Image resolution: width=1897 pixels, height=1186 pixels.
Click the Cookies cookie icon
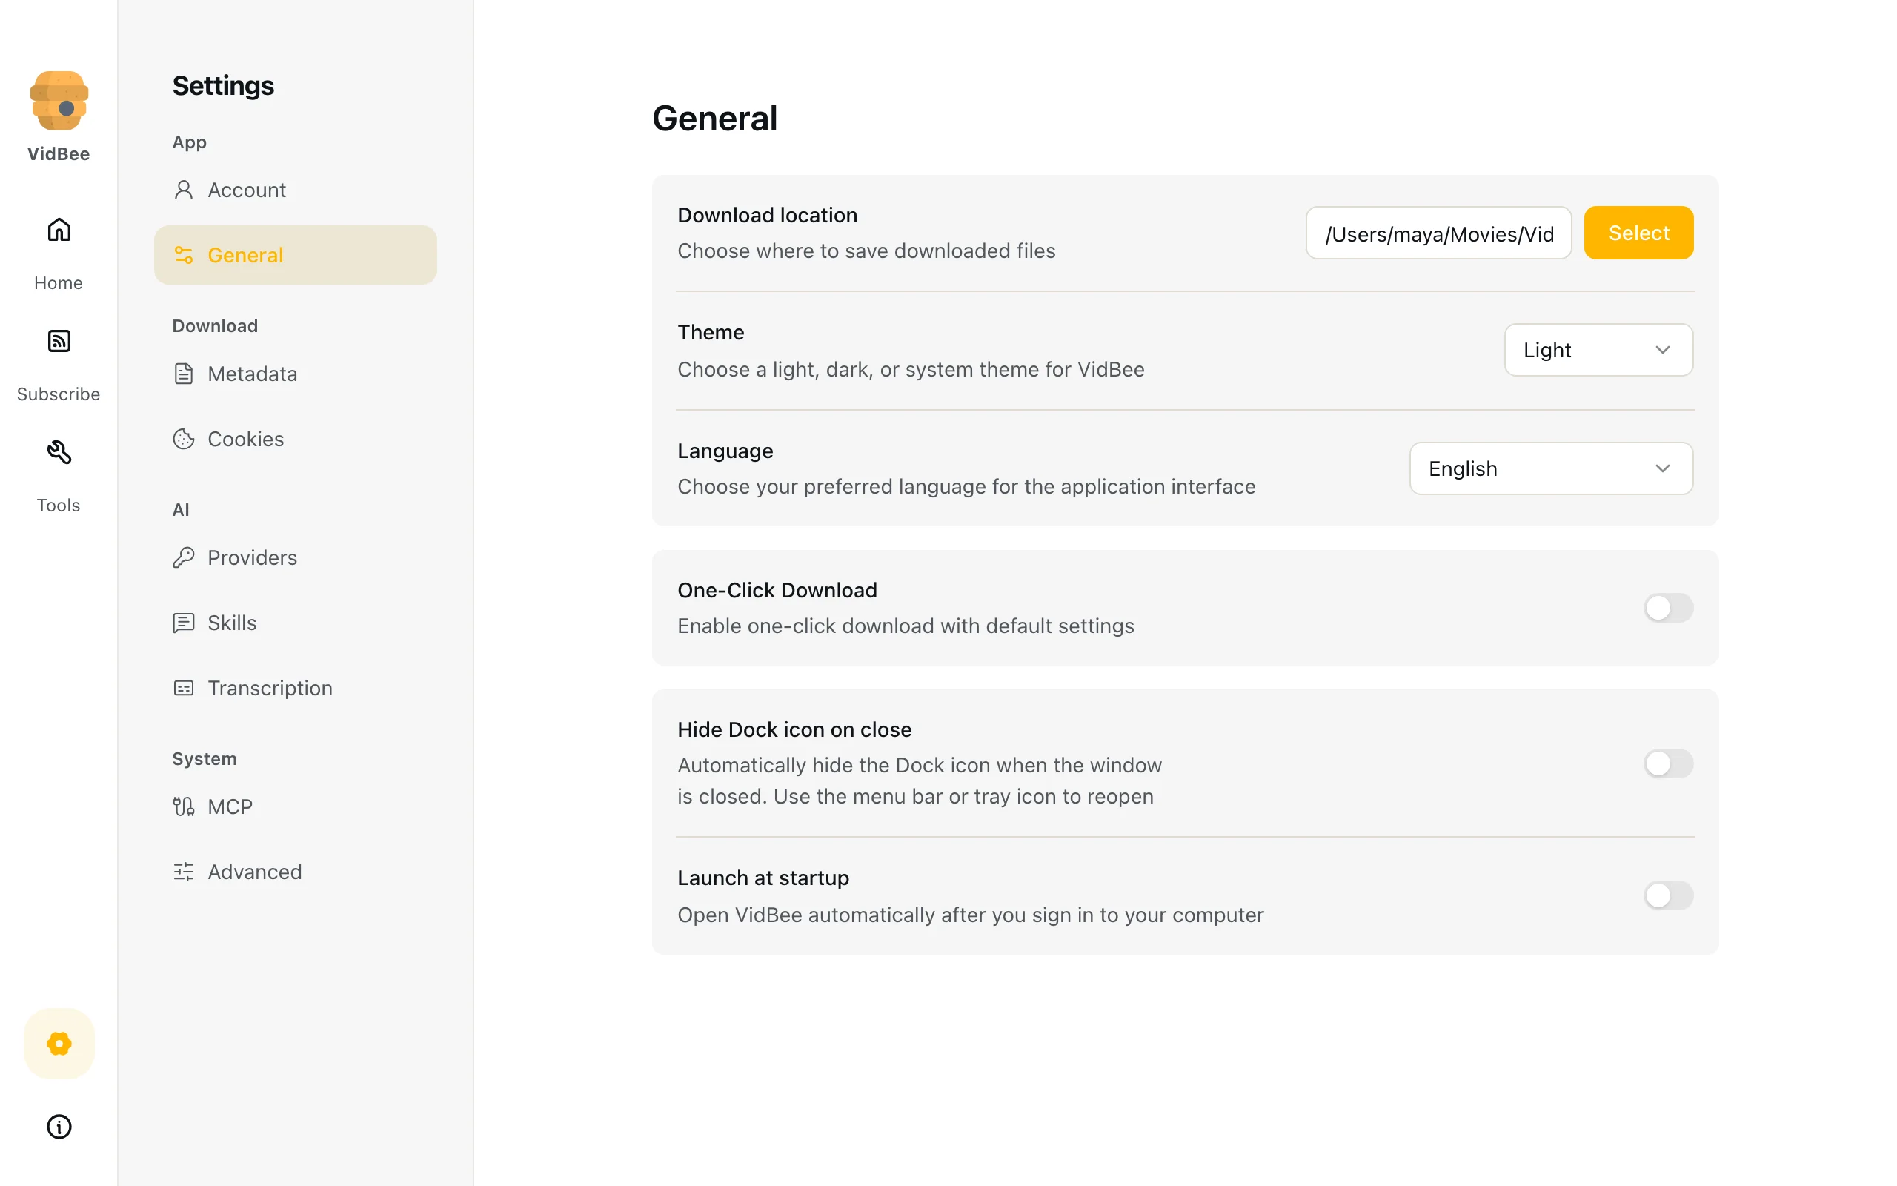point(184,439)
